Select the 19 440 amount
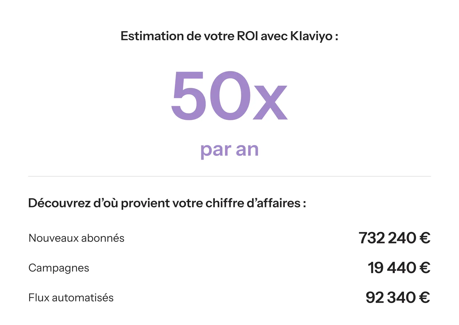Image resolution: width=459 pixels, height=325 pixels. pyautogui.click(x=392, y=268)
